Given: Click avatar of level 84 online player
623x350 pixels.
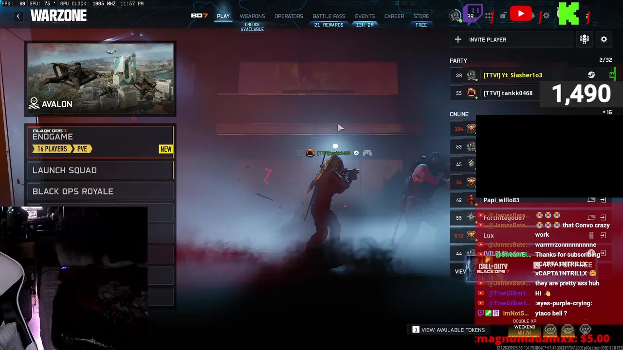Looking at the screenshot, I should [x=471, y=182].
